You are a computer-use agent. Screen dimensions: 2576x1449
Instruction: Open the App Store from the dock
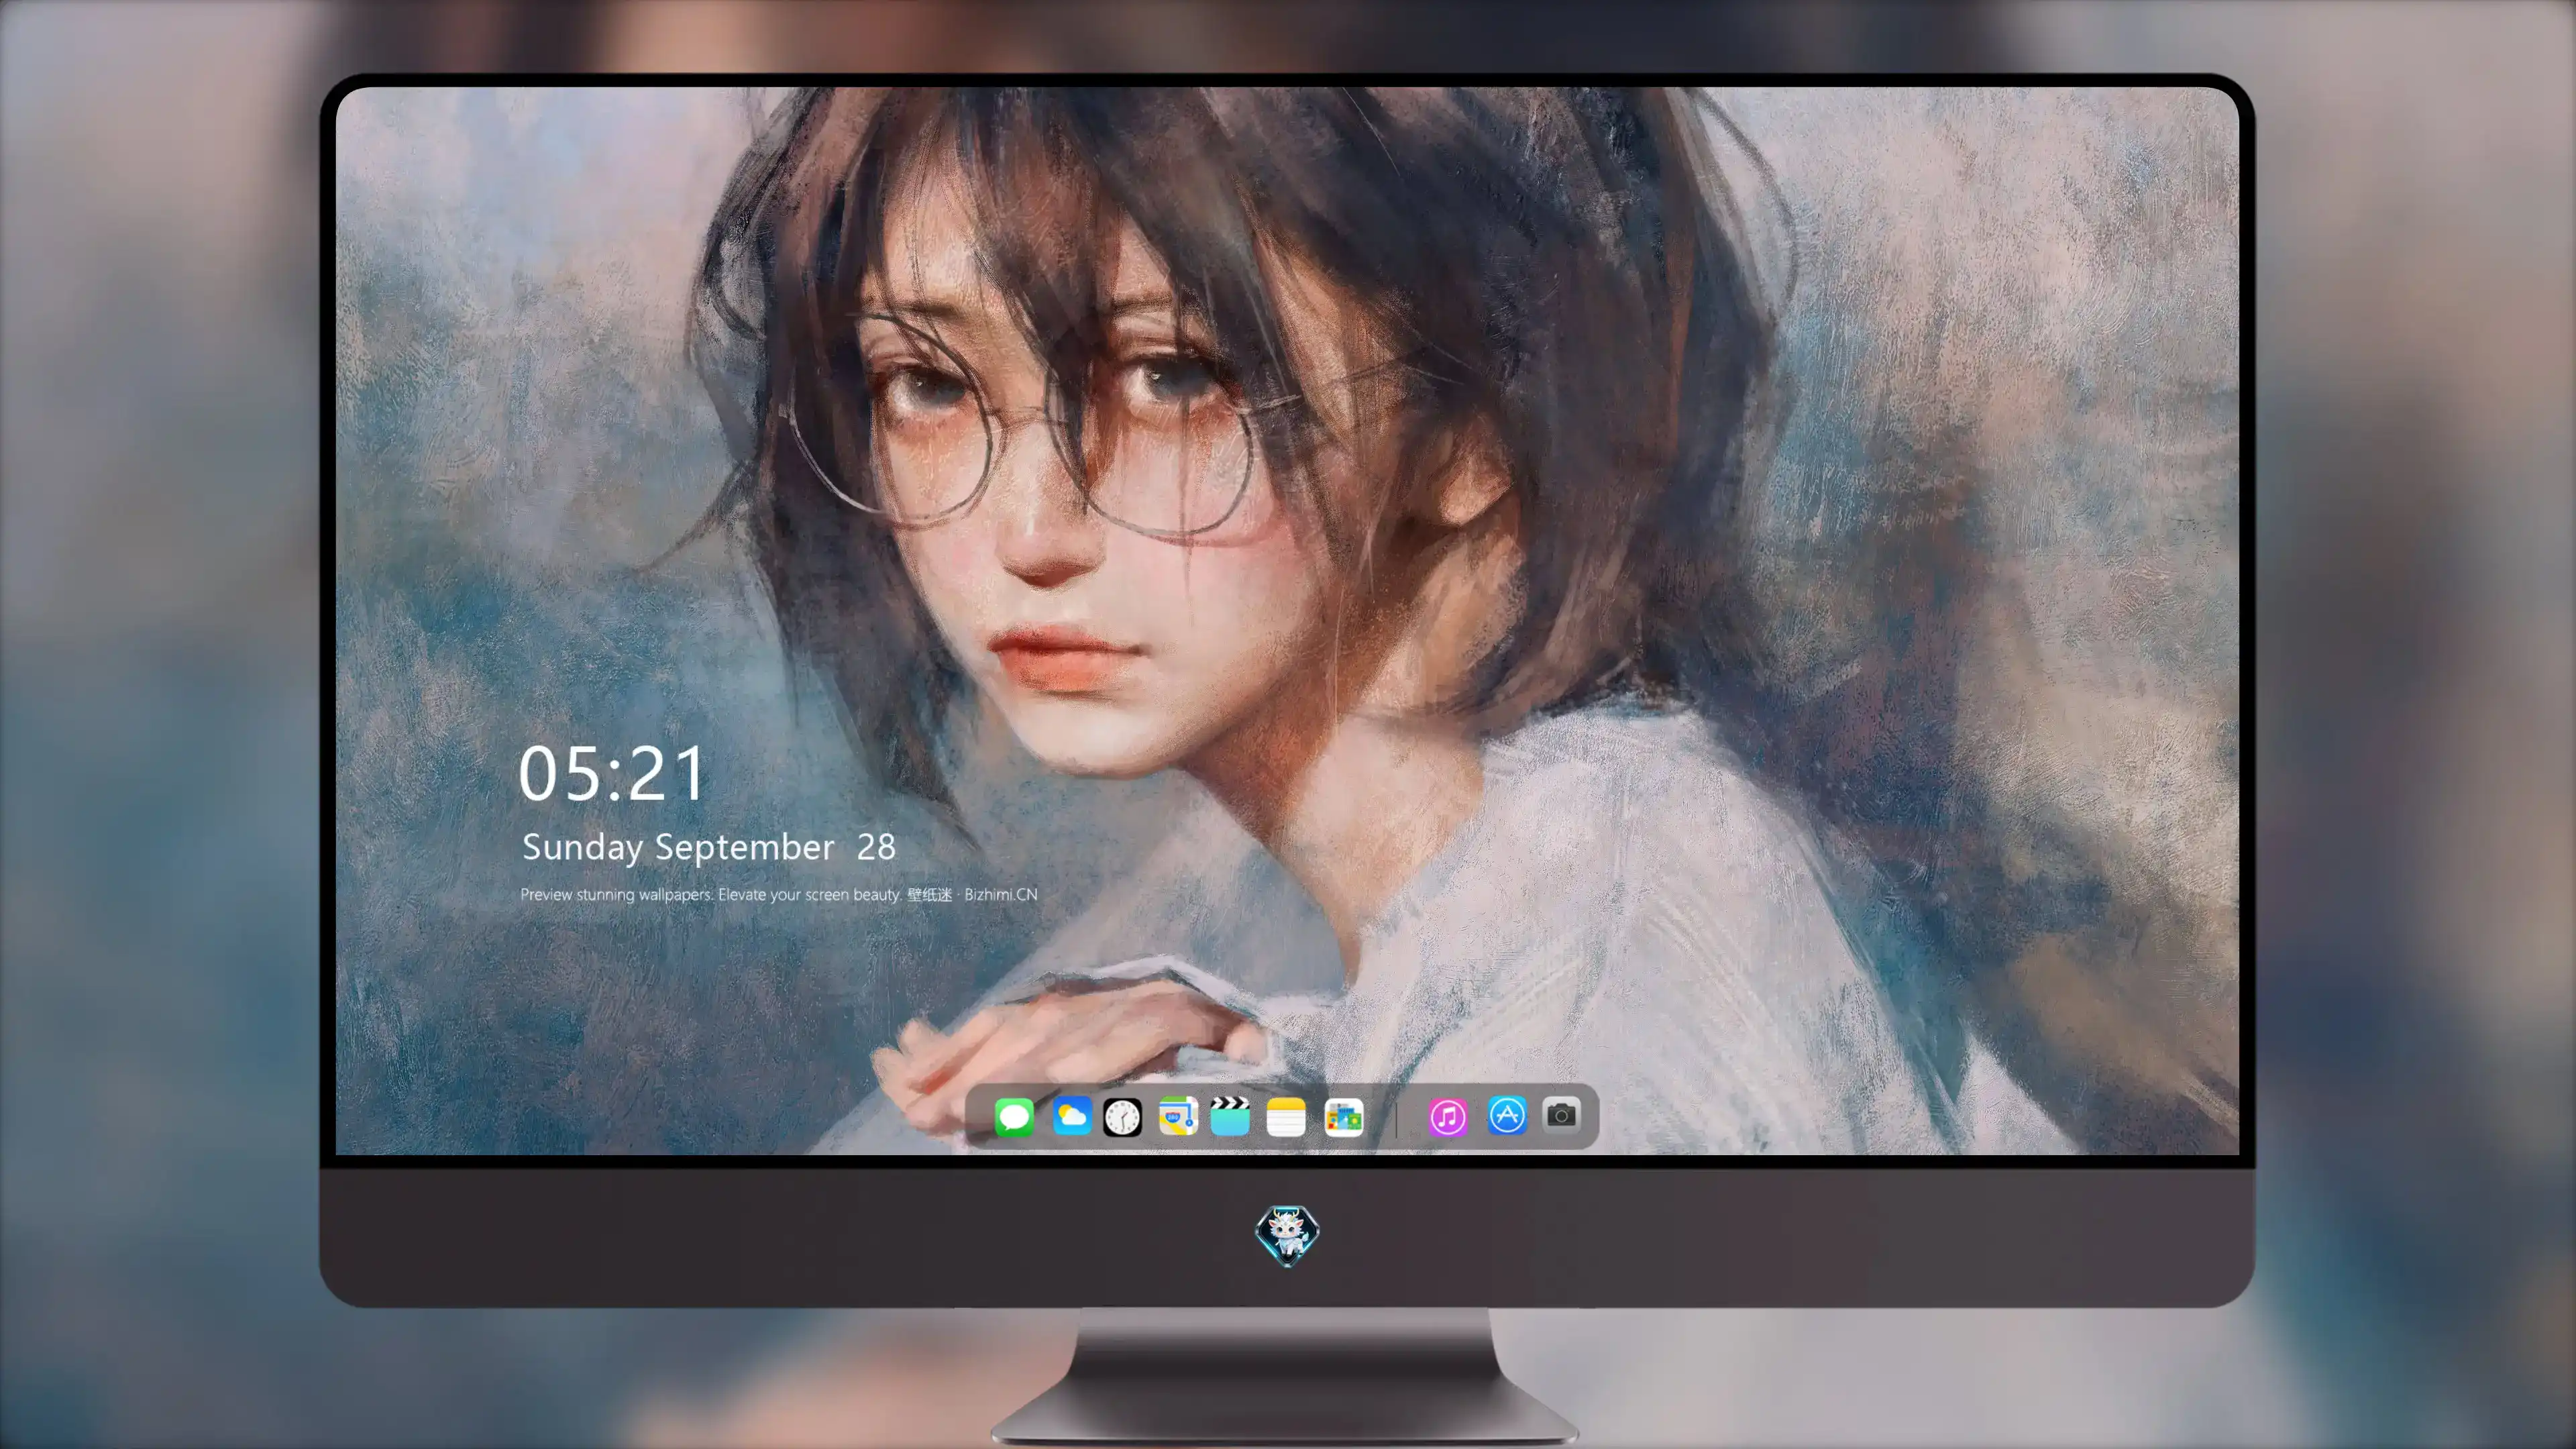click(x=1507, y=1115)
